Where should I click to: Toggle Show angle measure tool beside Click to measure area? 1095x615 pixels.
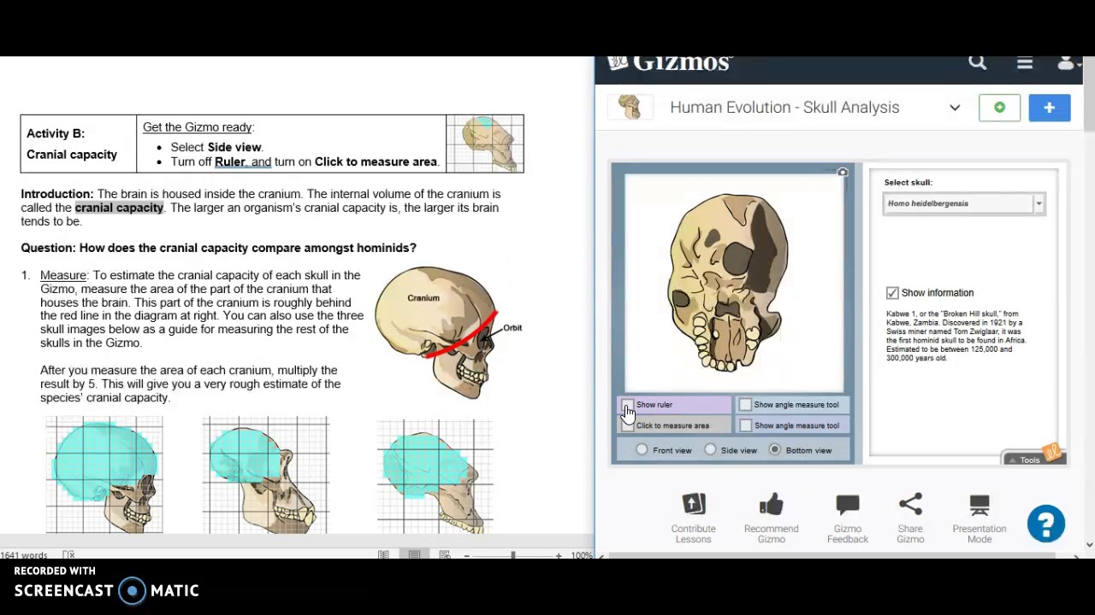point(745,425)
